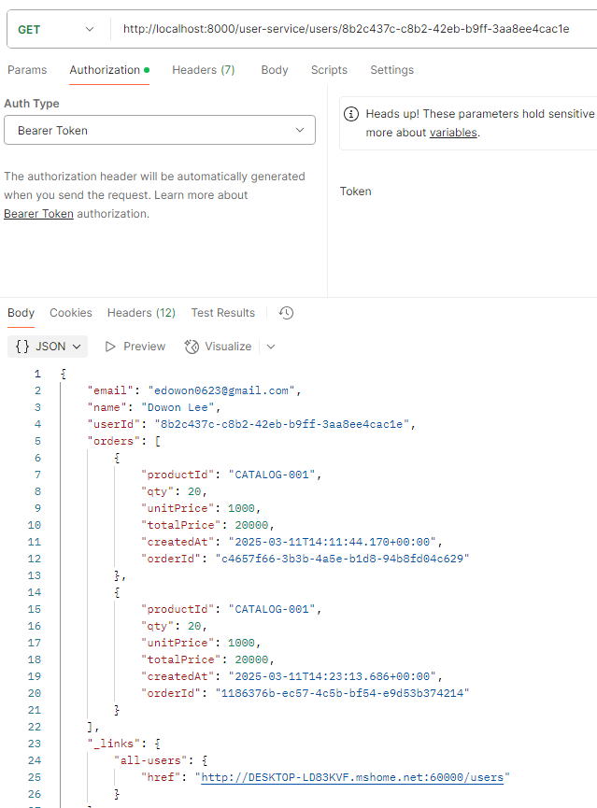Open the Headers (7) request tab
The height and width of the screenshot is (808, 597).
click(x=203, y=70)
